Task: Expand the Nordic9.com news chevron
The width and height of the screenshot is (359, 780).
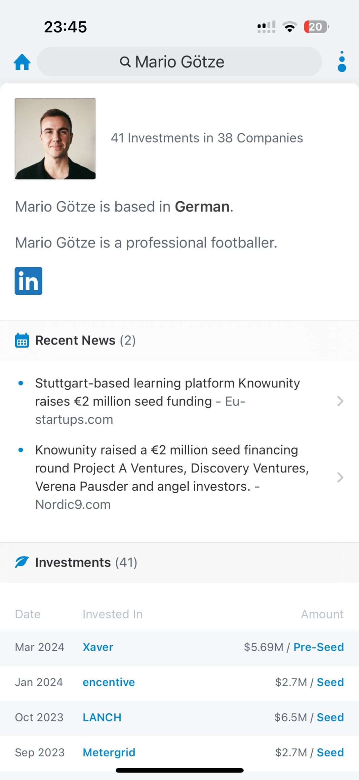Action: (340, 477)
